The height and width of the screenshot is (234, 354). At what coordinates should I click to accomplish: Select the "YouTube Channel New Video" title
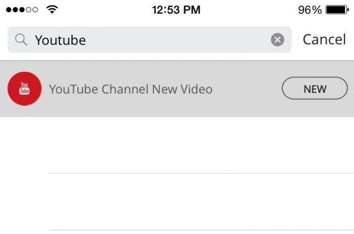131,89
